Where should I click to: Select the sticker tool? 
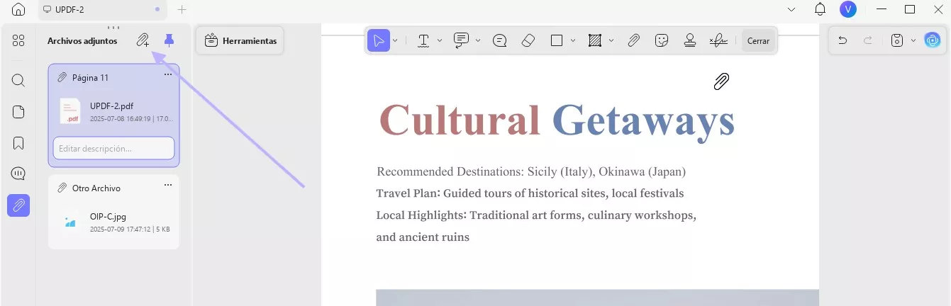tap(662, 40)
